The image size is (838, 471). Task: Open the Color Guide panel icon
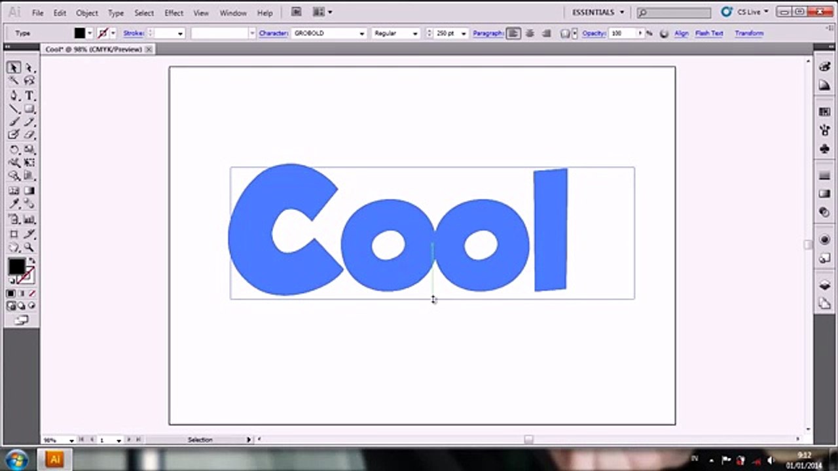pos(825,86)
